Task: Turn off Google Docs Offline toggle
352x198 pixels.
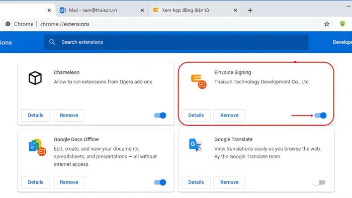Action: point(160,182)
